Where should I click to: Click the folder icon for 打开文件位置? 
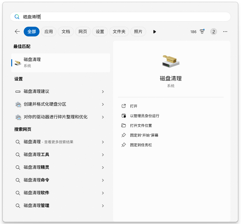coord(124,125)
